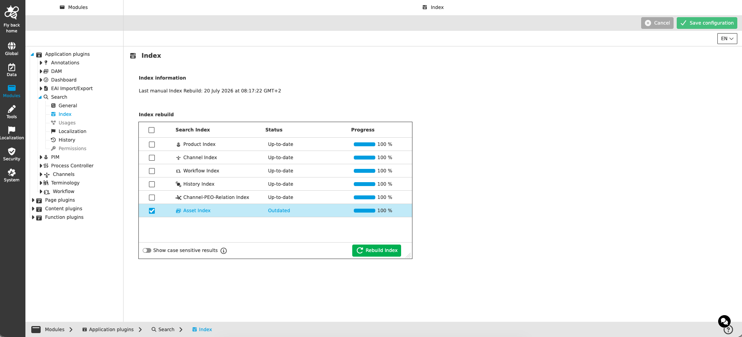This screenshot has width=742, height=337.
Task: Collapse the Search tree node
Action: 40,97
